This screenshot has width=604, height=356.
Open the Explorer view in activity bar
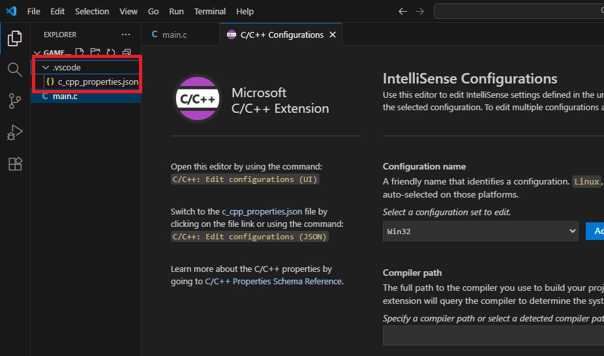pyautogui.click(x=14, y=38)
